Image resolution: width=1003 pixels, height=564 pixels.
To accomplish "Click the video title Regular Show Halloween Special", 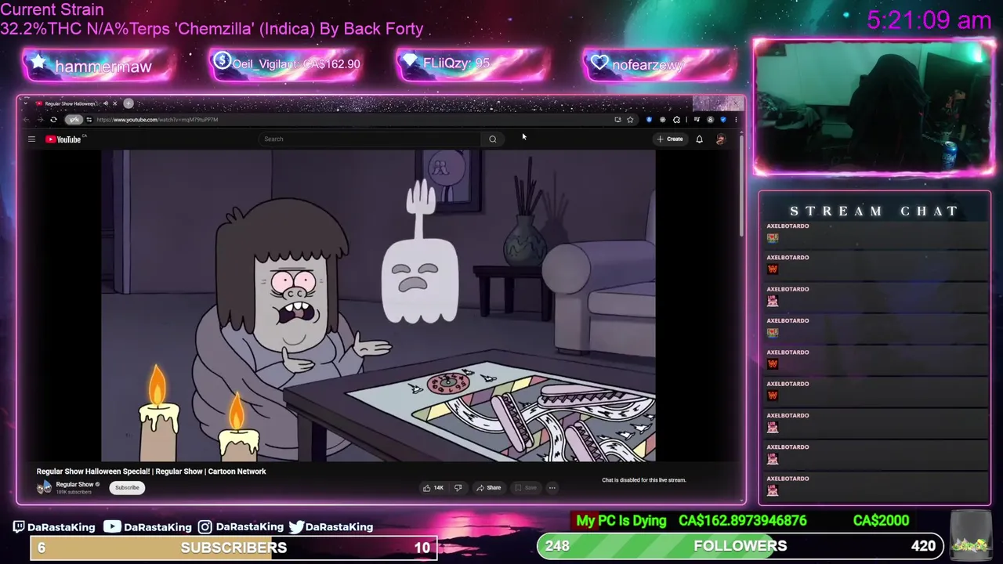I will click(x=151, y=472).
